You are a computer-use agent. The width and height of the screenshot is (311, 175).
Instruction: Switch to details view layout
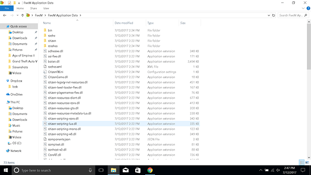(x=302, y=162)
